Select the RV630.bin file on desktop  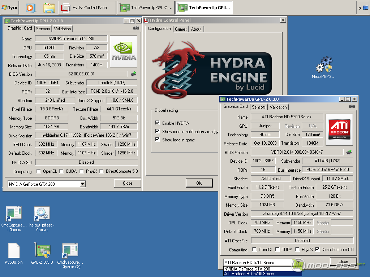pyautogui.click(x=14, y=254)
